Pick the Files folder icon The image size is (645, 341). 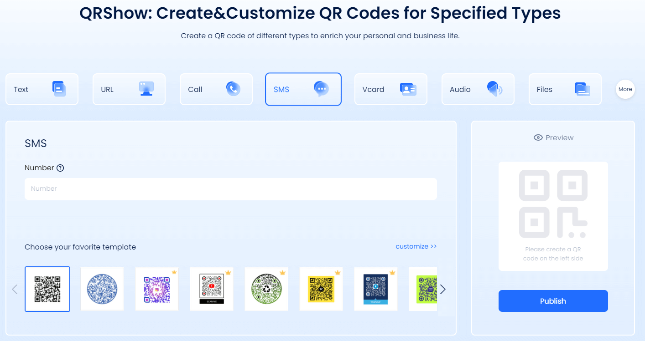(x=583, y=89)
